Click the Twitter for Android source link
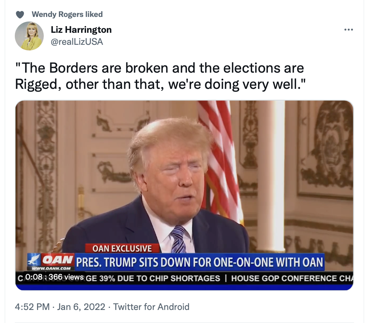 (151, 307)
